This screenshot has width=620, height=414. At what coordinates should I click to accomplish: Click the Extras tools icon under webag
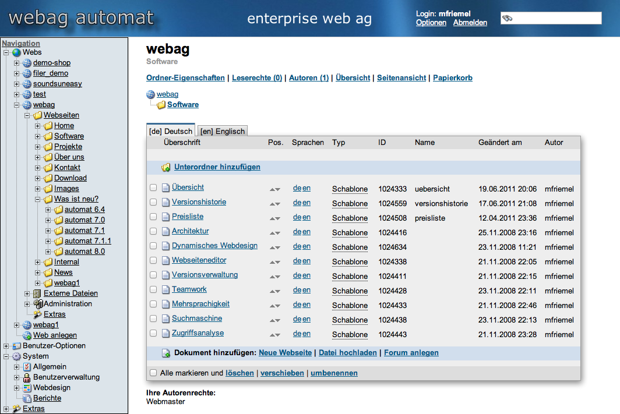(x=37, y=314)
